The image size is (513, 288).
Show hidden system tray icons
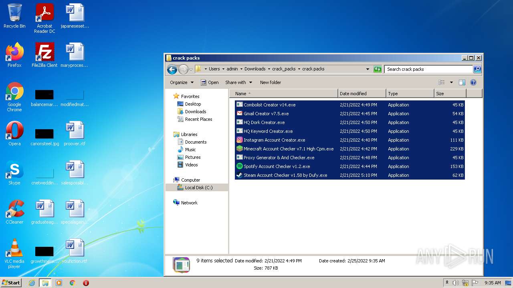(x=447, y=283)
